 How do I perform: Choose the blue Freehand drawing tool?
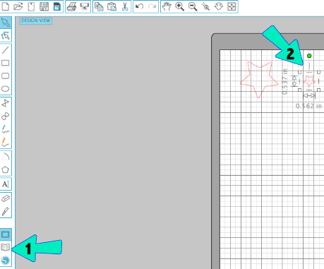[x=6, y=129]
